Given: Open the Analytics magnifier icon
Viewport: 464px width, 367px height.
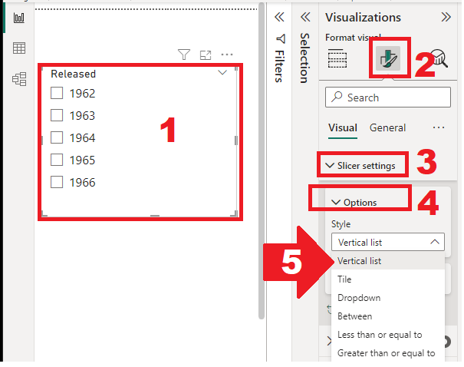Looking at the screenshot, I should click(439, 58).
